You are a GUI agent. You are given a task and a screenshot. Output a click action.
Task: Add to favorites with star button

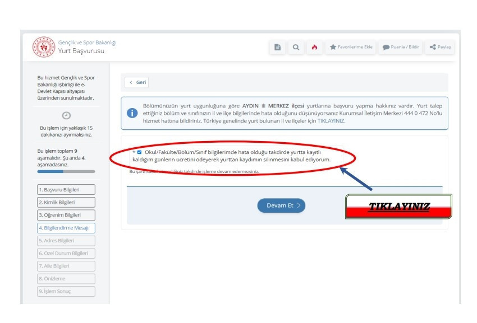[x=351, y=47]
